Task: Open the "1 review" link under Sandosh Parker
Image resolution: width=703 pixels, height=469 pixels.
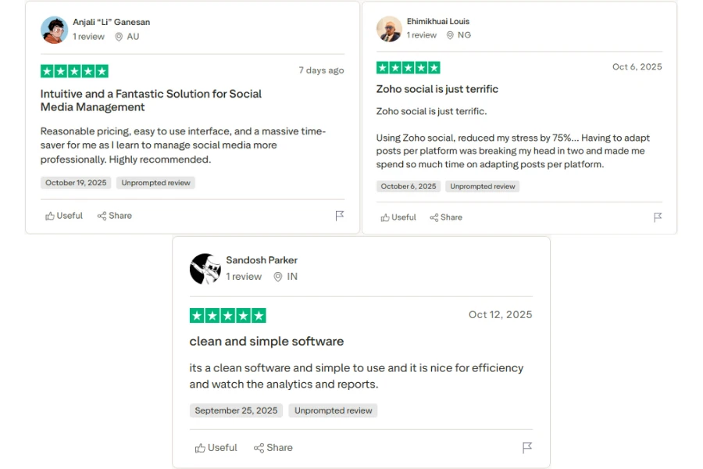Action: click(x=244, y=277)
